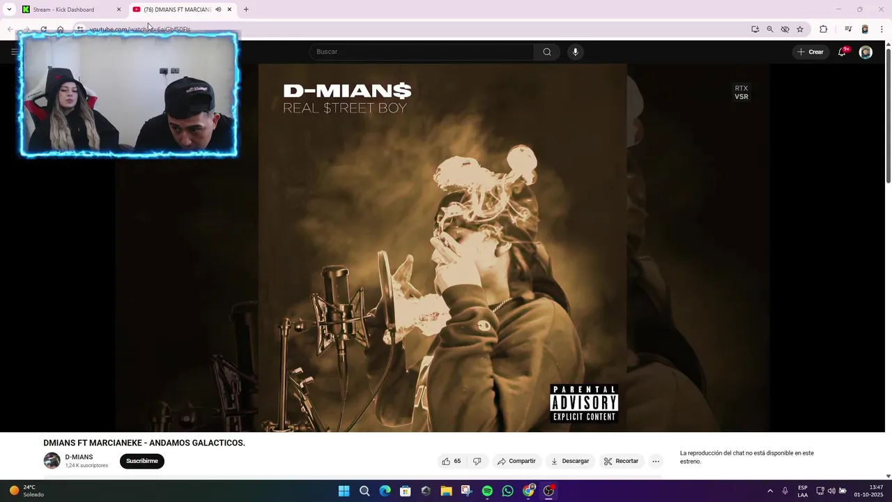Open a new browser tab
The height and width of the screenshot is (502, 892).
click(246, 10)
